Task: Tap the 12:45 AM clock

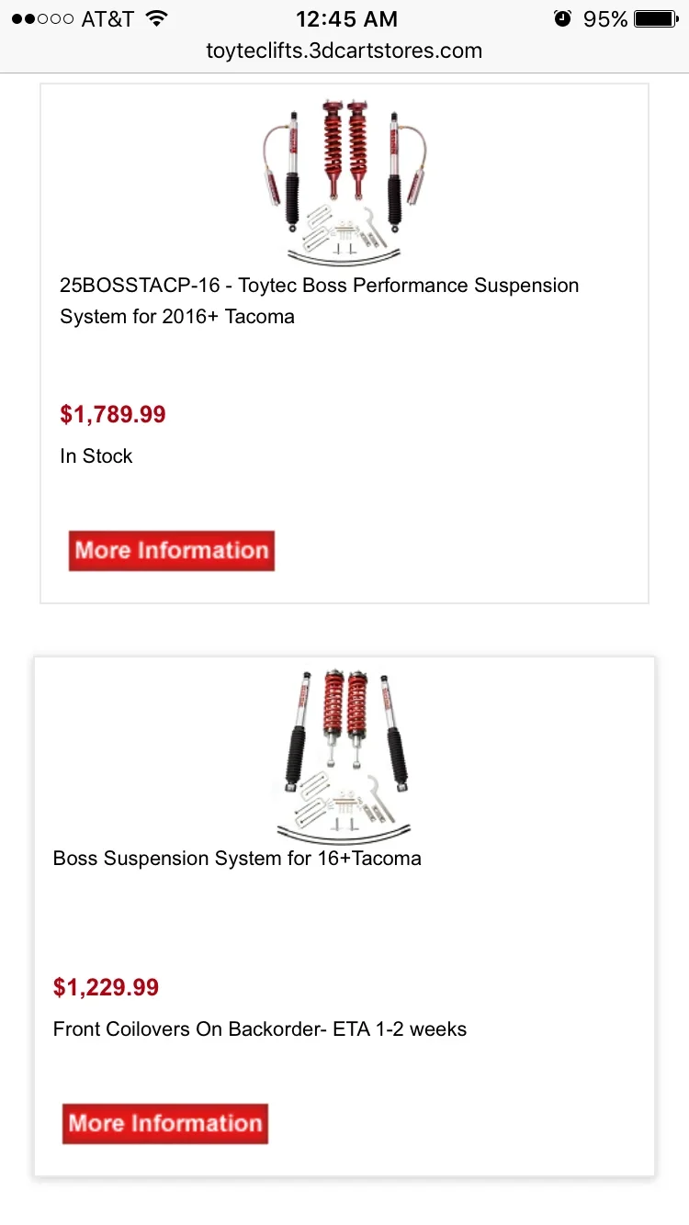Action: [x=344, y=18]
